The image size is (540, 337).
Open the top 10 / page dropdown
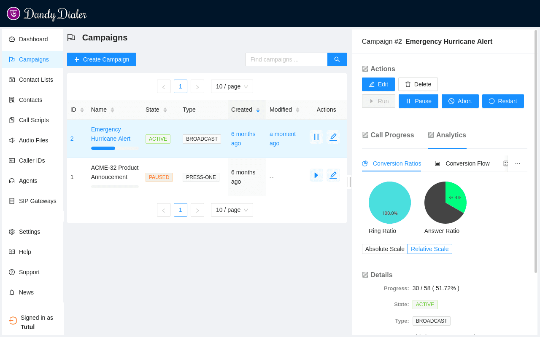point(232,86)
